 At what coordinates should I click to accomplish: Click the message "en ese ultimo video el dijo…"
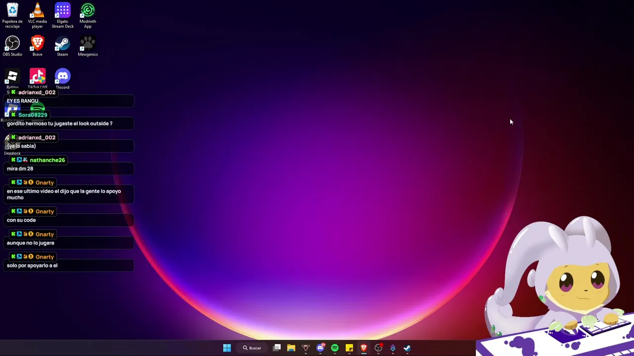pos(64,194)
